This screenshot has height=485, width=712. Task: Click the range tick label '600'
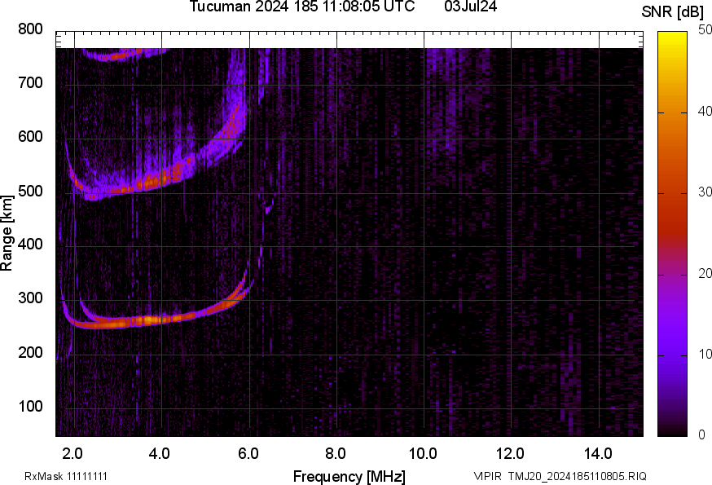coord(30,137)
